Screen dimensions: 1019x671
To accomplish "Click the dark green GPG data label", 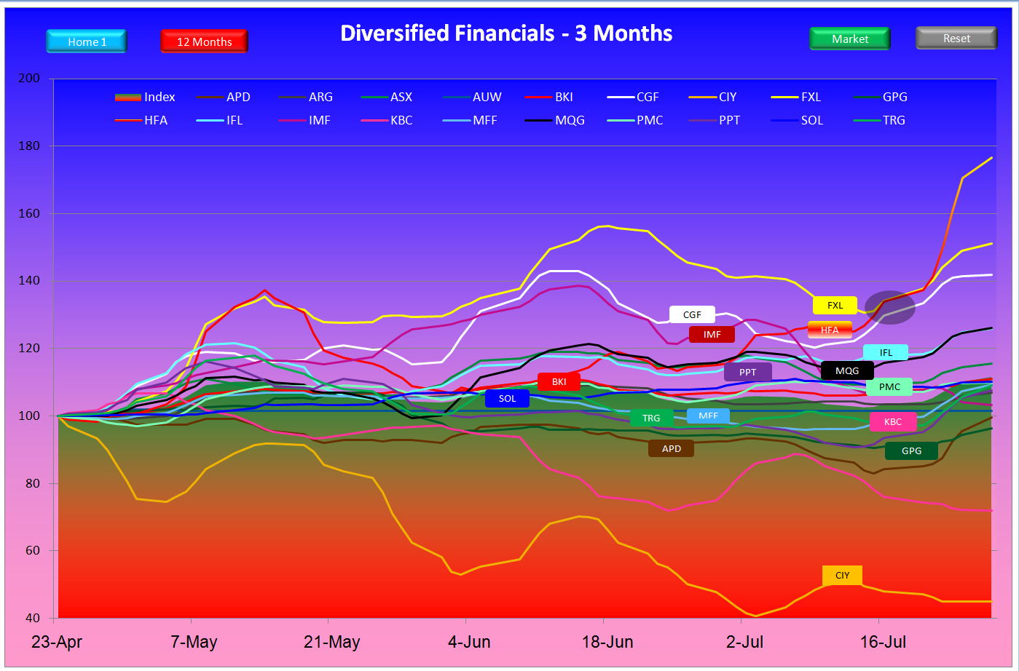I will pos(911,450).
